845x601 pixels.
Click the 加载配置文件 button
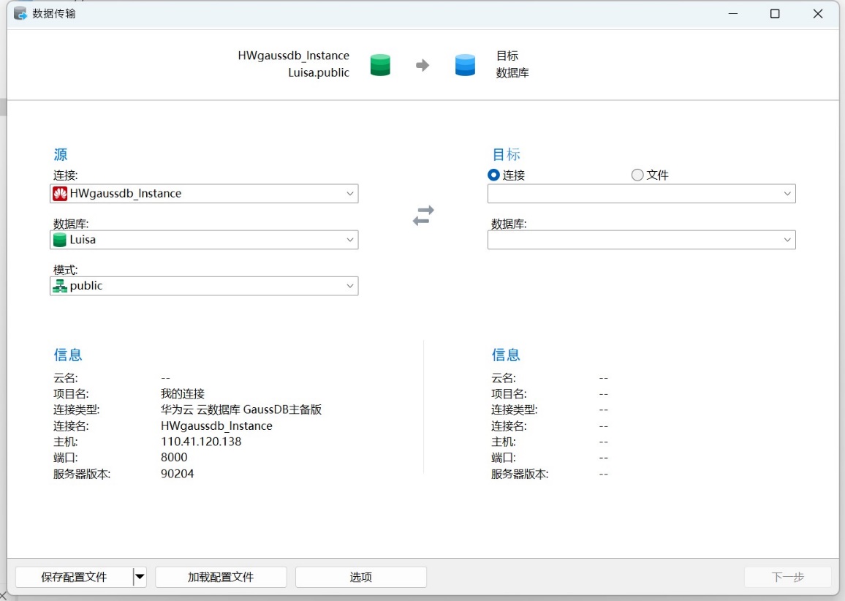coord(221,577)
